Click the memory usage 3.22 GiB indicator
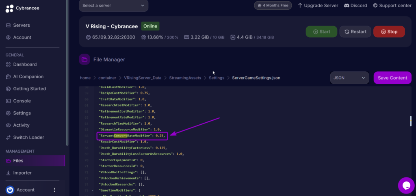The image size is (416, 196). click(204, 37)
